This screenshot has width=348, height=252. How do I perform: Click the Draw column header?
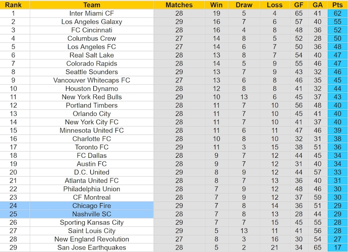pyautogui.click(x=244, y=5)
